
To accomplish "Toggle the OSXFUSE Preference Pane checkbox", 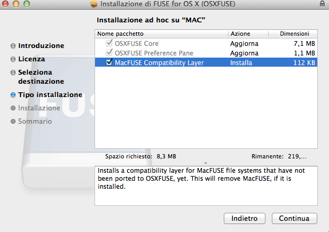I will [x=109, y=52].
